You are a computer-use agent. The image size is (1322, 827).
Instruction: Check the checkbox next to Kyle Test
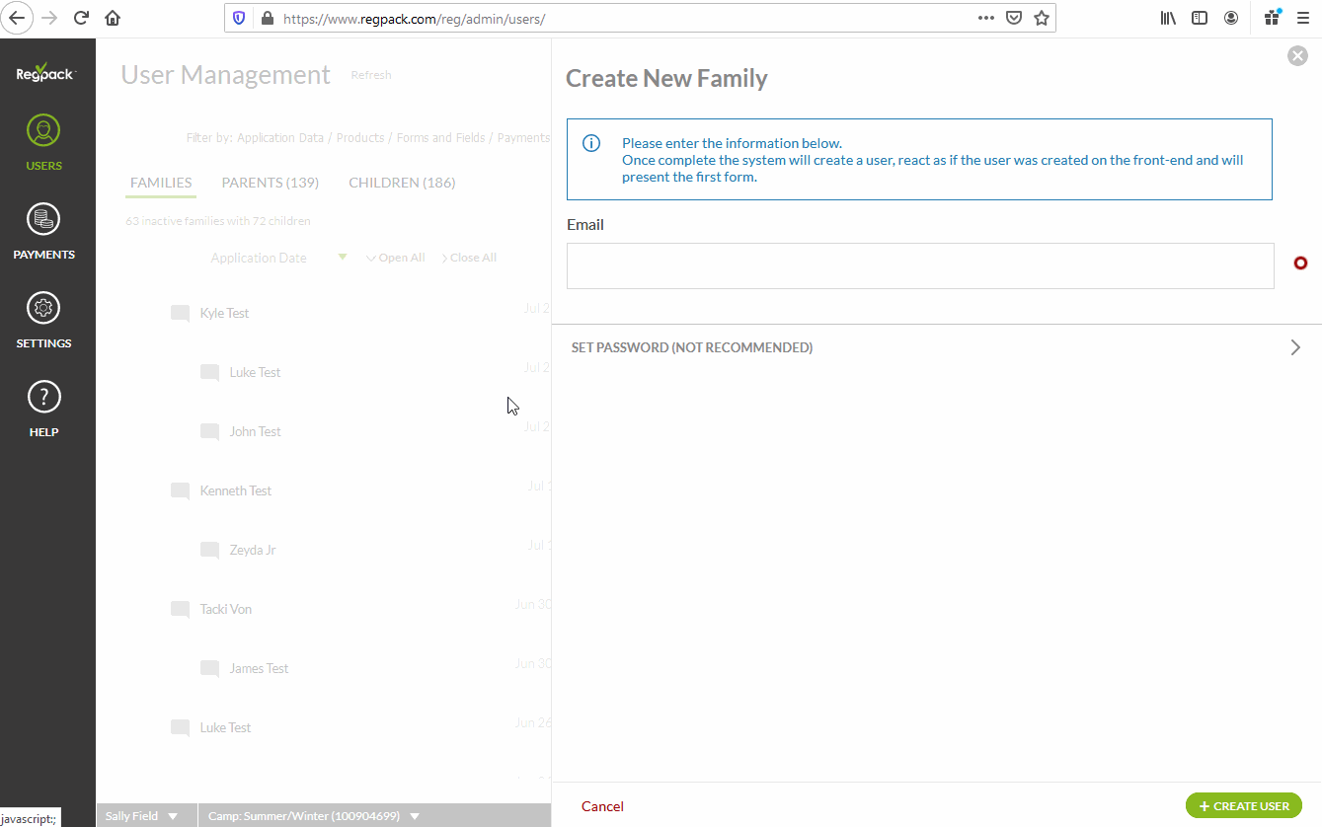click(x=180, y=313)
